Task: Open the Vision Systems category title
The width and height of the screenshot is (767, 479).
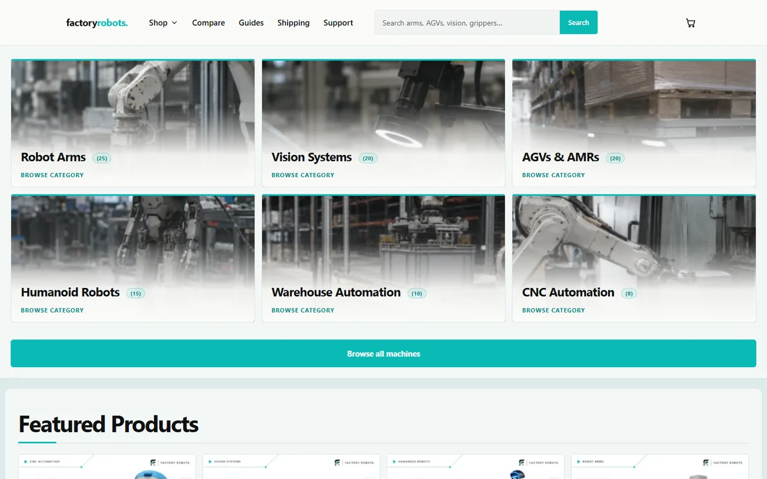Action: tap(312, 157)
